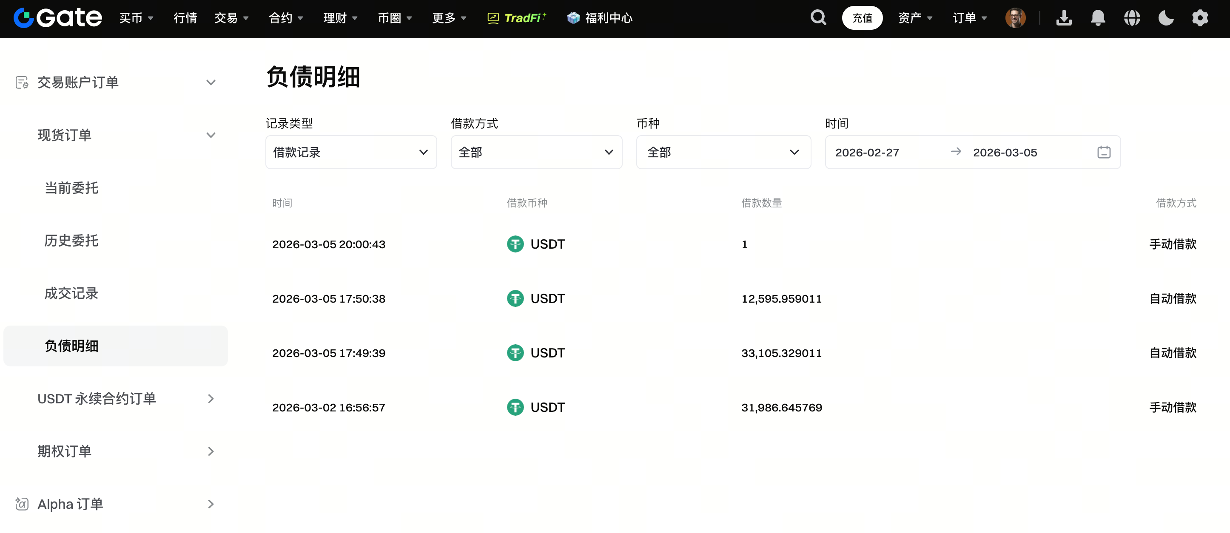Viewport: 1230px width, 533px height.
Task: Open the calendar icon in date field
Action: [1103, 152]
